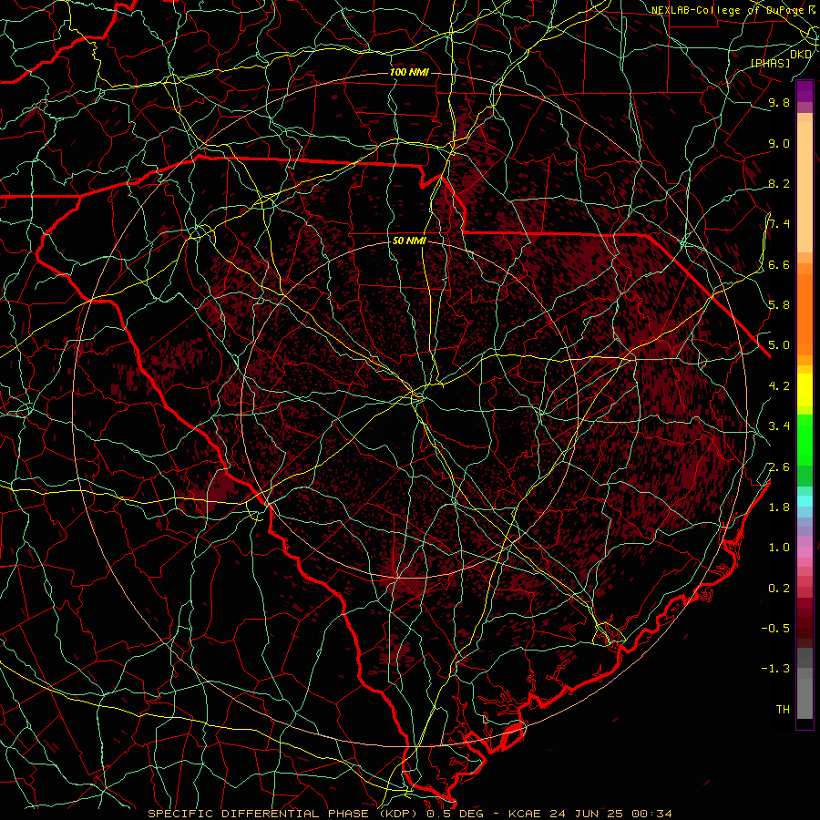Click the 24 JUN 25 date text
Image resolution: width=820 pixels, height=820 pixels.
pyautogui.click(x=587, y=814)
